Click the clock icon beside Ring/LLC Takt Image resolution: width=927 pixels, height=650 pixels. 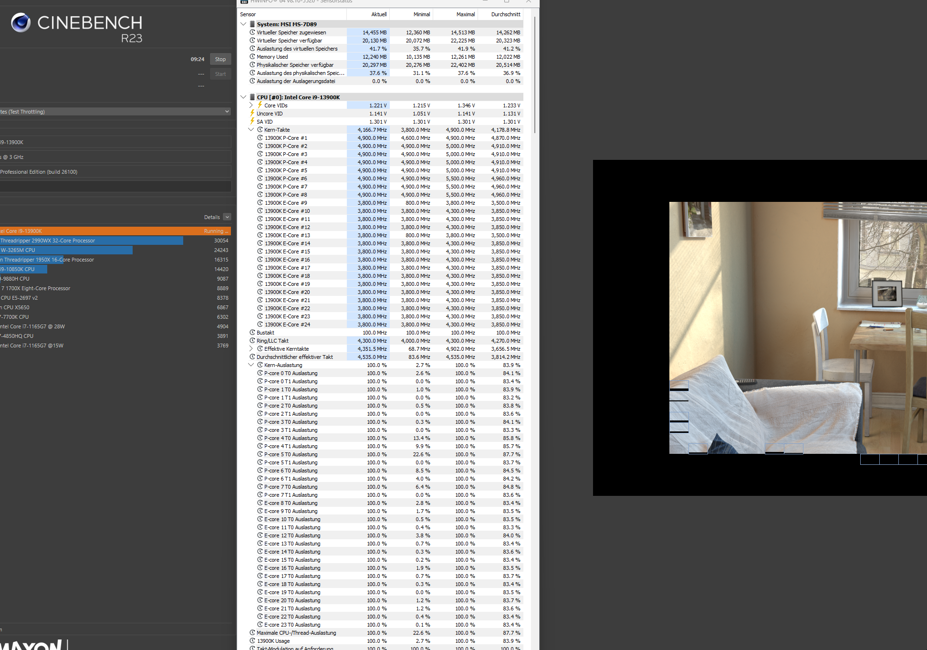[x=252, y=340]
